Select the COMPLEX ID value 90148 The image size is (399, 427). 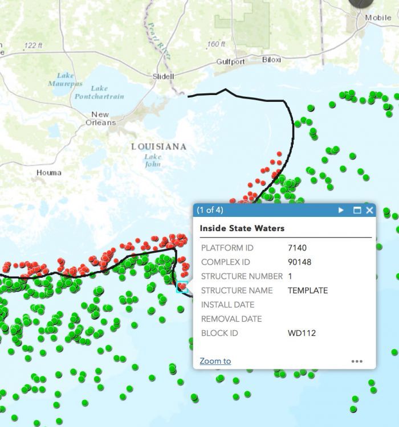tap(300, 262)
